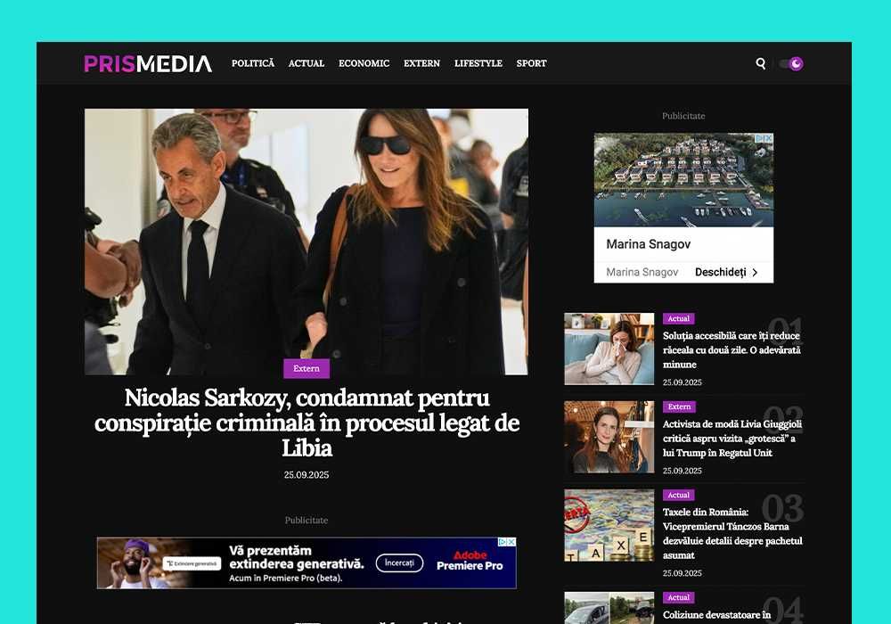Click the Actual tag on Taxele article
Image resolution: width=891 pixels, height=624 pixels.
(678, 495)
